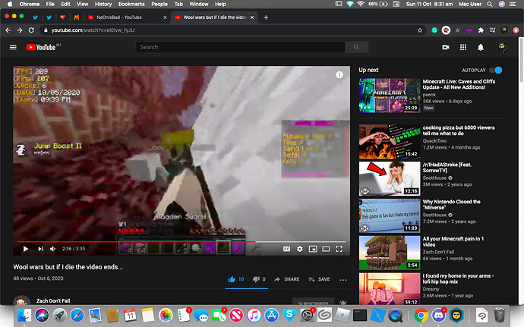
Task: Click the YouTube search field
Action: [x=240, y=47]
